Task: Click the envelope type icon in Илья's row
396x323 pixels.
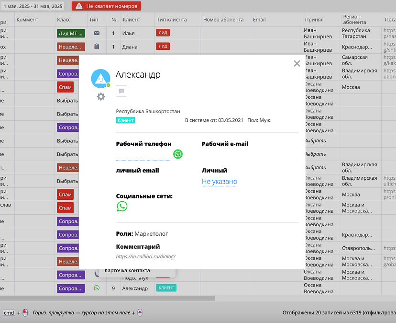Action: click(97, 34)
